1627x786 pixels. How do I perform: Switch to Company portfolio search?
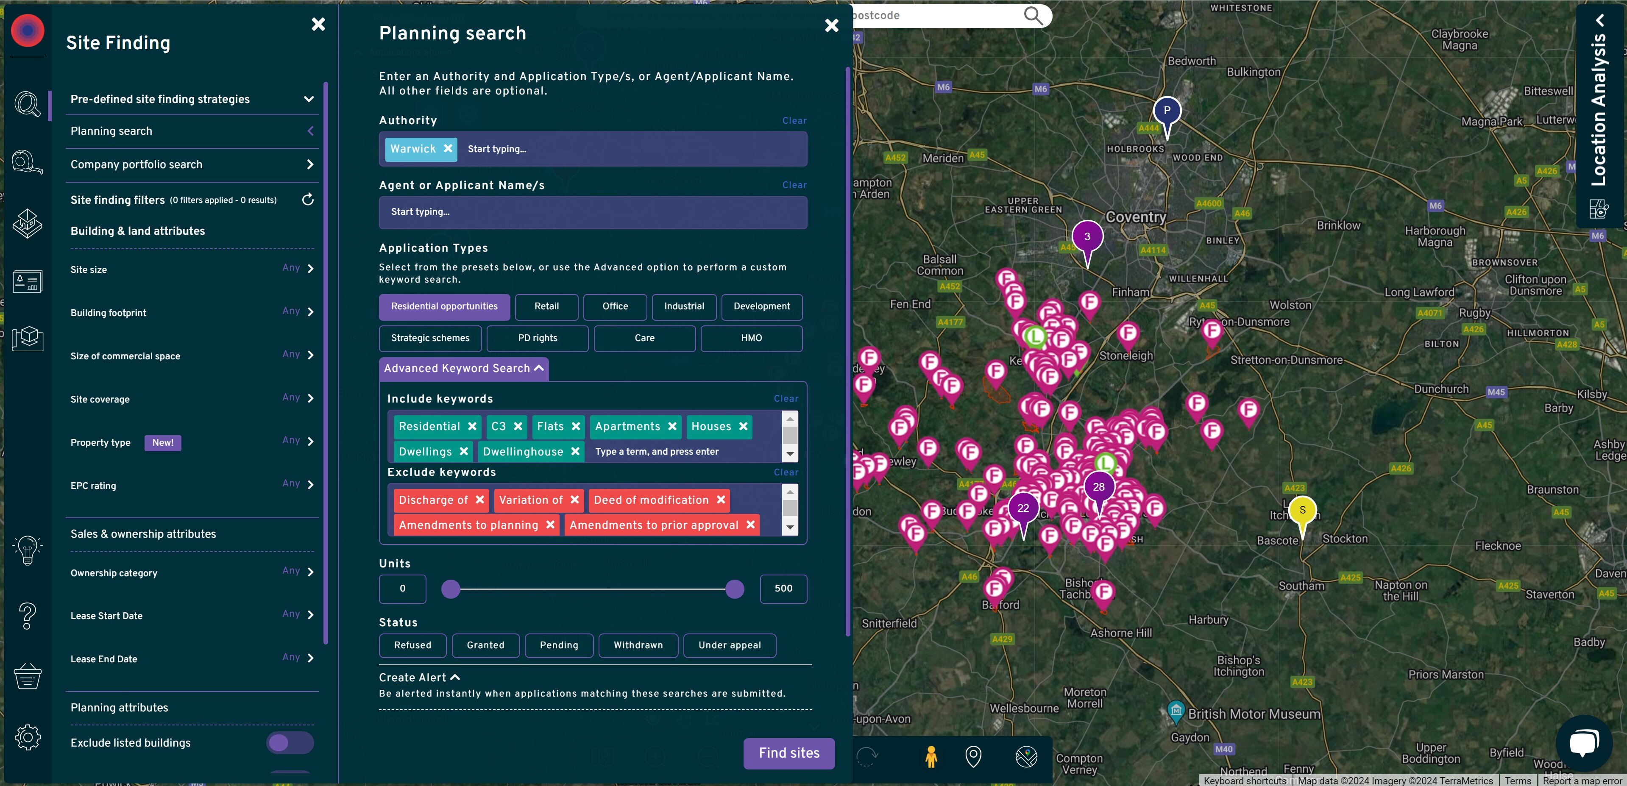(191, 164)
